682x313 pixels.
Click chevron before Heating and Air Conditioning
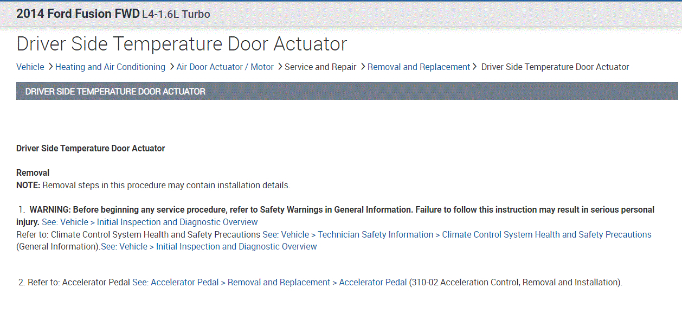click(50, 67)
